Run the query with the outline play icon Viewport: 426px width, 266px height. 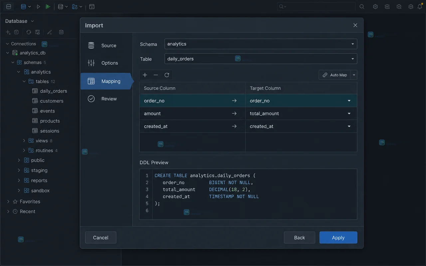coord(39,7)
